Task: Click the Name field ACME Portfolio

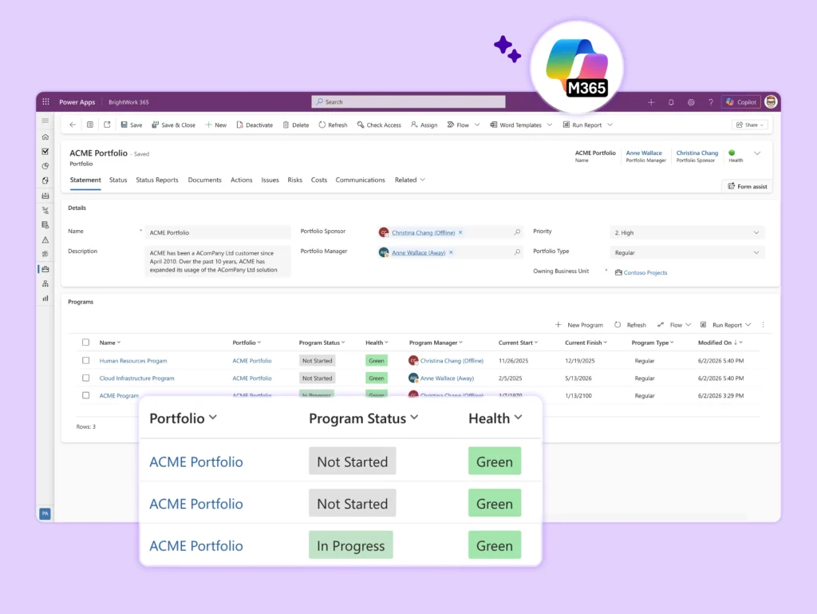Action: (218, 232)
